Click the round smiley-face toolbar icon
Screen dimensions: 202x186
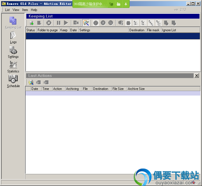[x=96, y=23]
